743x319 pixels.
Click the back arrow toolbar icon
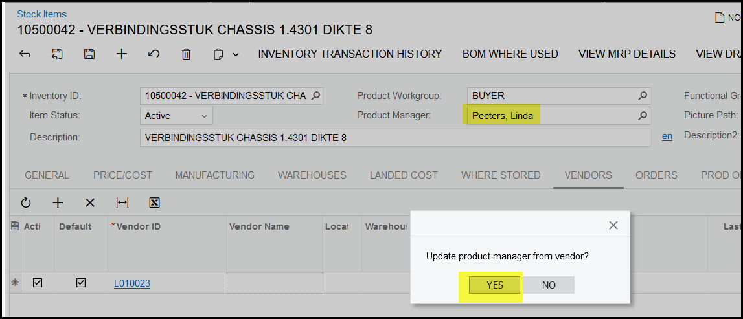pyautogui.click(x=25, y=54)
